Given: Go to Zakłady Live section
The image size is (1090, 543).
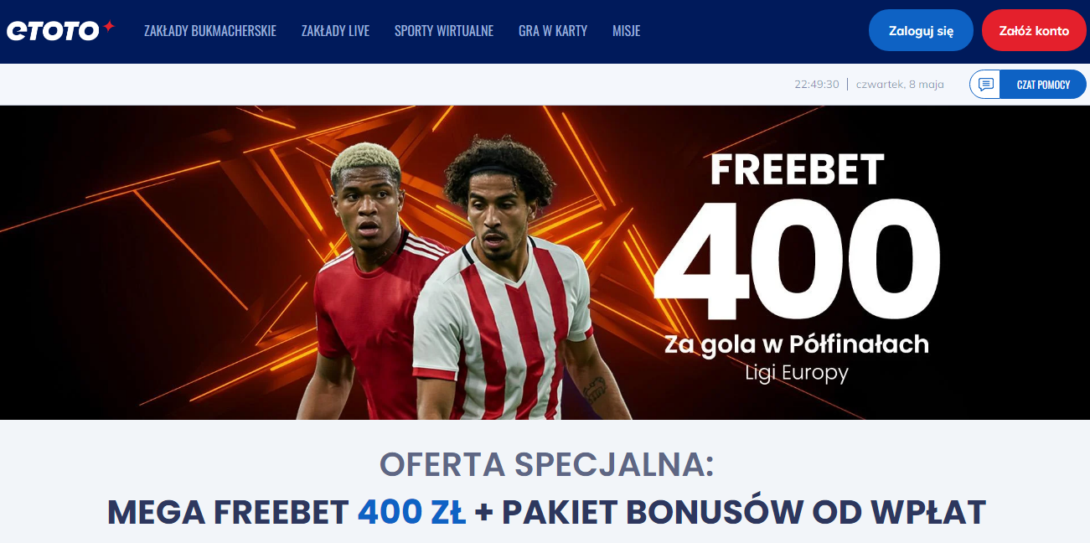Looking at the screenshot, I should pyautogui.click(x=335, y=31).
